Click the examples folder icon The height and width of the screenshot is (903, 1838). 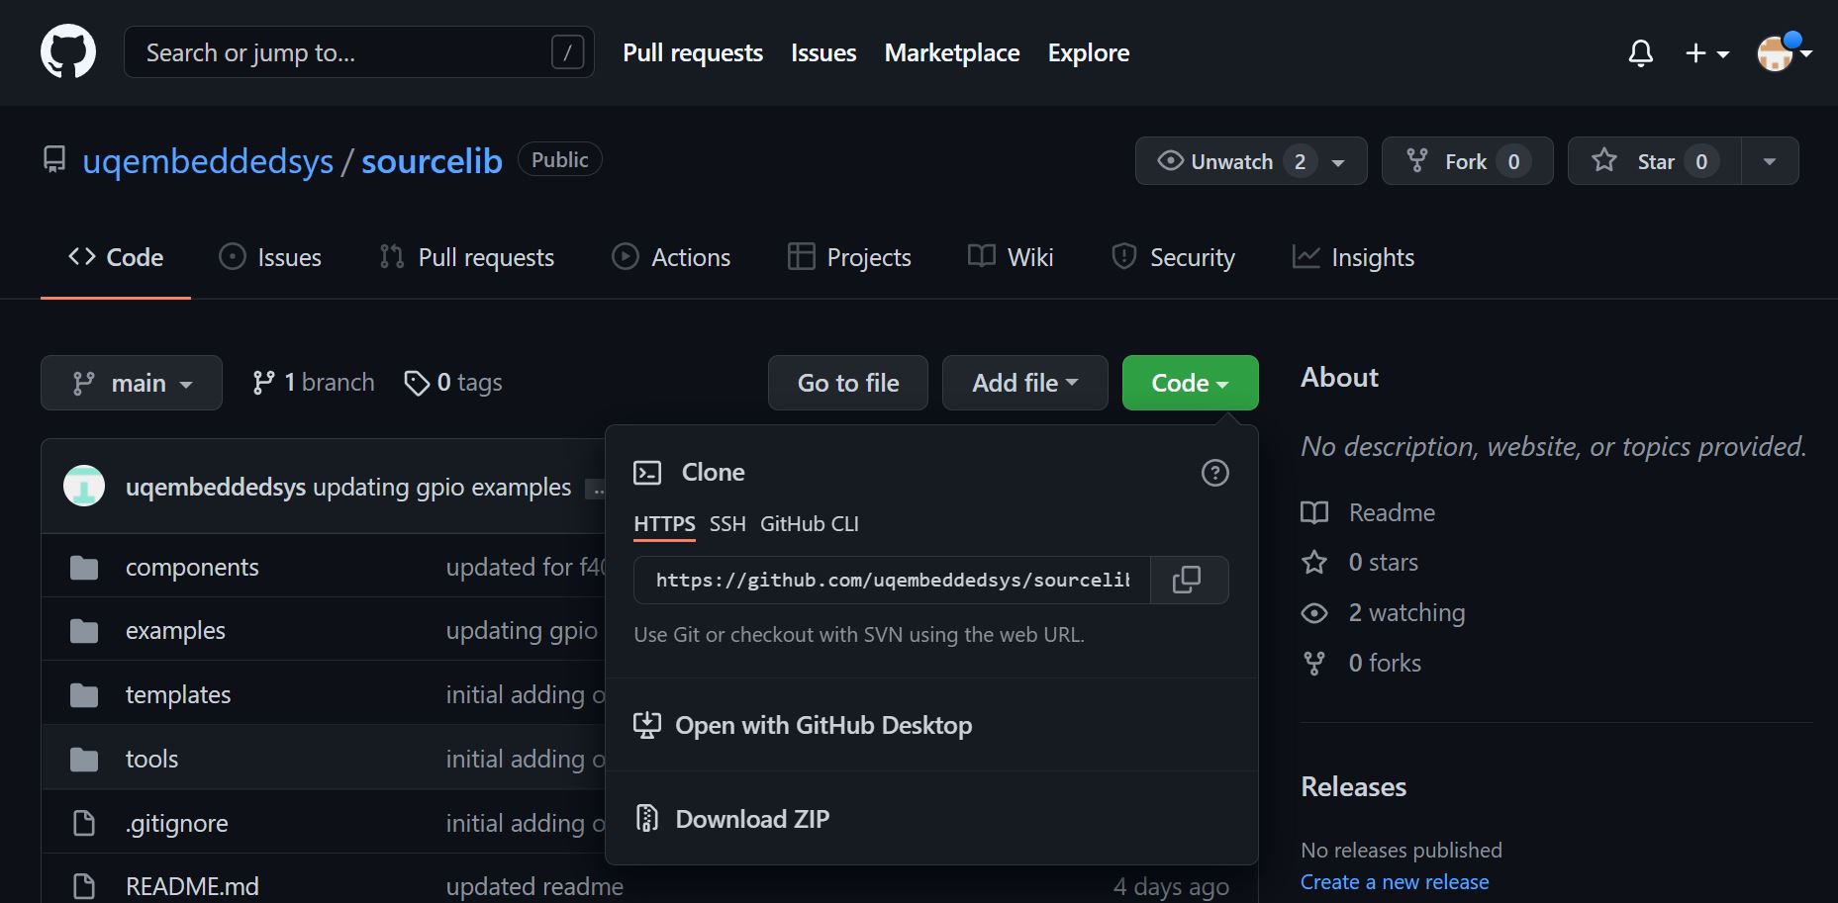click(x=84, y=630)
